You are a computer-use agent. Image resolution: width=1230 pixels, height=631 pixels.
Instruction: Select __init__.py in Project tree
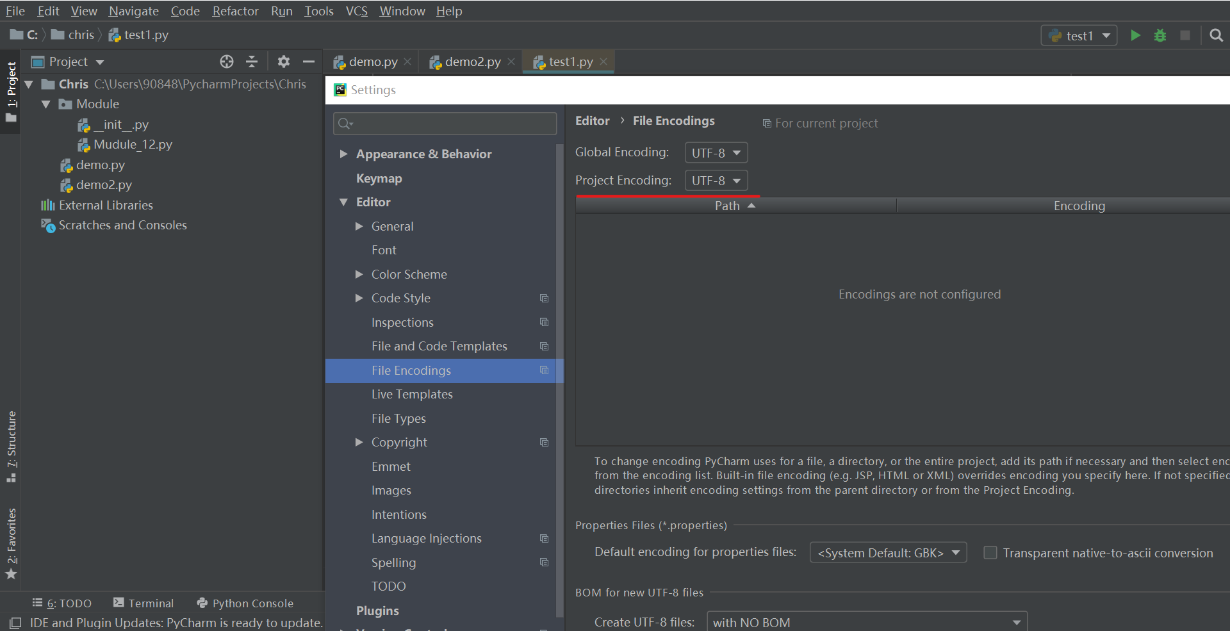click(121, 124)
